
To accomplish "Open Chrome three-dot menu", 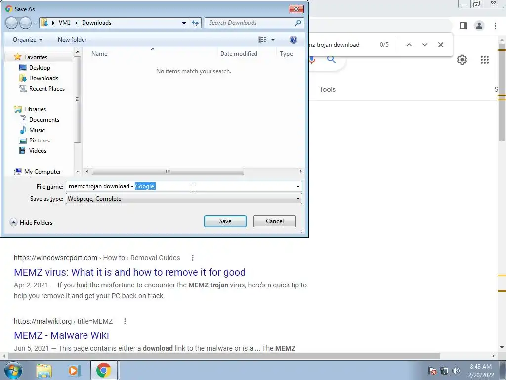I will click(x=495, y=26).
